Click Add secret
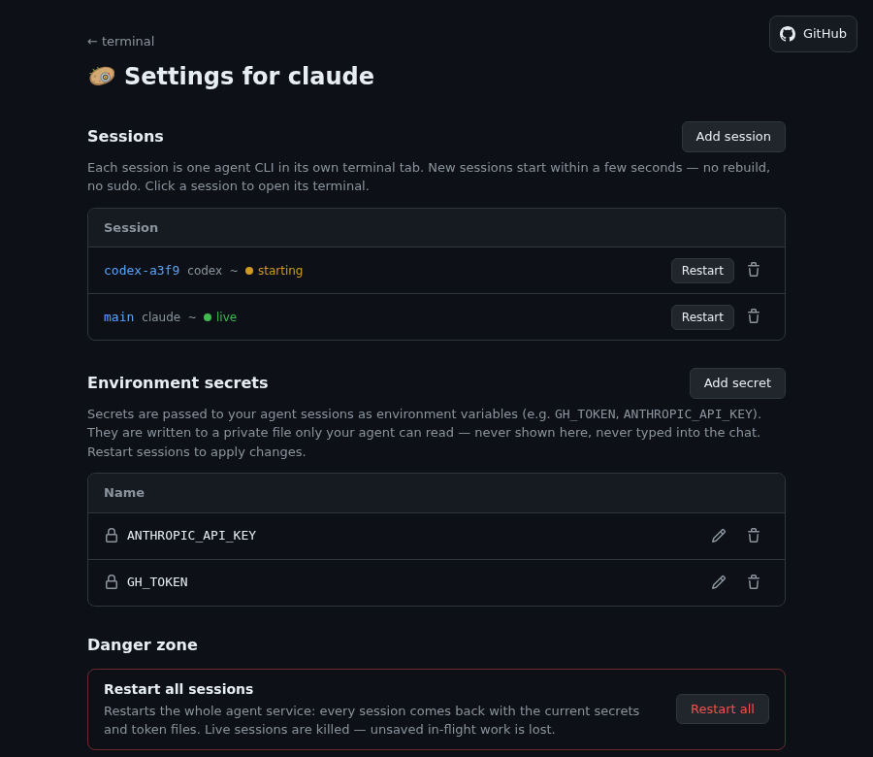873x757 pixels. tap(737, 383)
